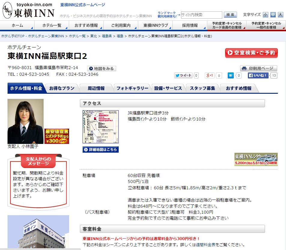286x250 pixels.
Task: Click the Tweet (ツイート) share button
Action: [183, 75]
